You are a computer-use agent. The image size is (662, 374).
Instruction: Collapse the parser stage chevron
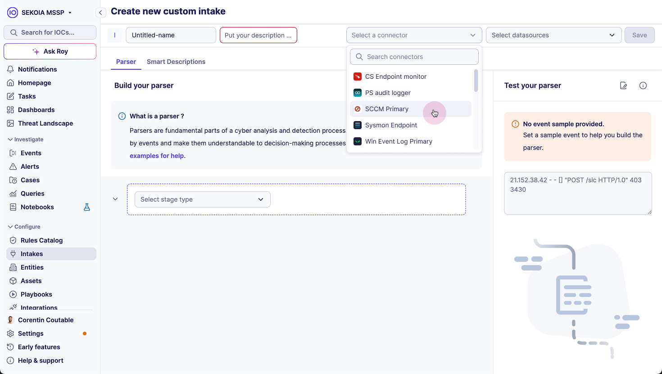115,199
